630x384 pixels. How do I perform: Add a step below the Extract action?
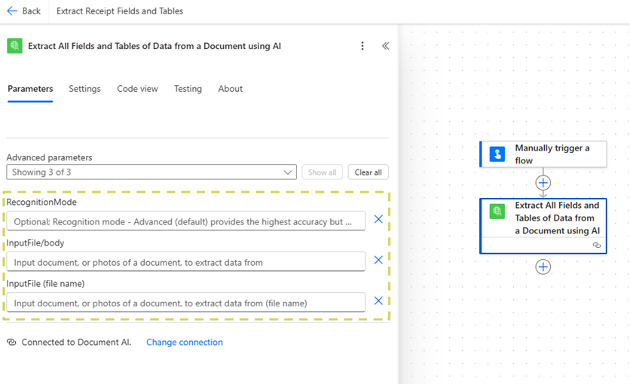pyautogui.click(x=543, y=267)
